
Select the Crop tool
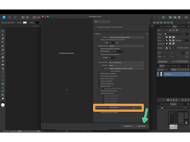(x=3, y=68)
